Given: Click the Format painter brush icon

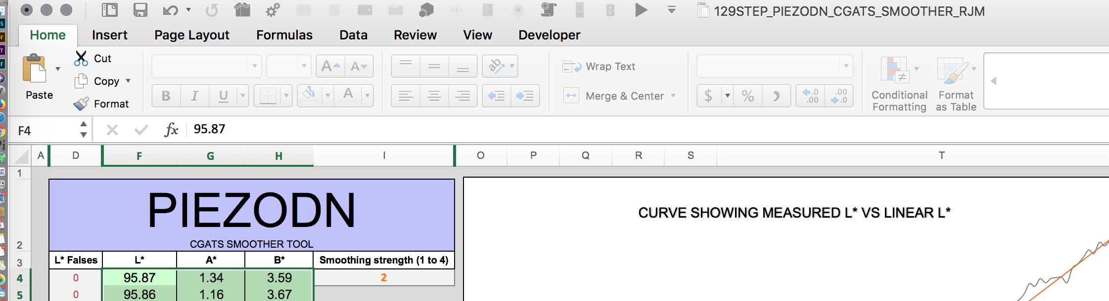Looking at the screenshot, I should [81, 104].
